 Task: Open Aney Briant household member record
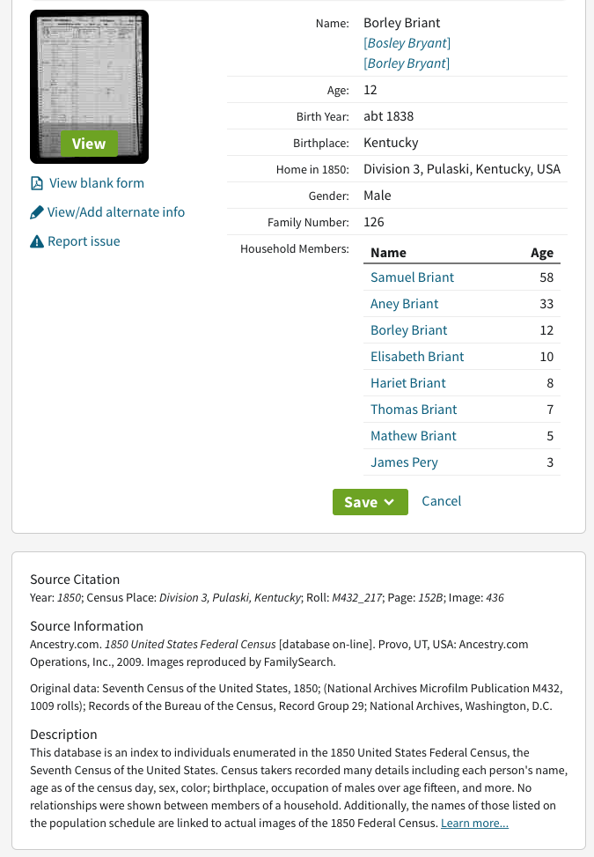pos(405,304)
